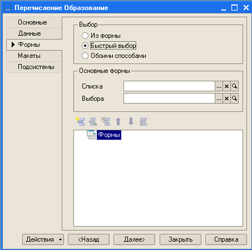252x250 pixels.
Task: Click the Move up arrow icon
Action: 118,121
